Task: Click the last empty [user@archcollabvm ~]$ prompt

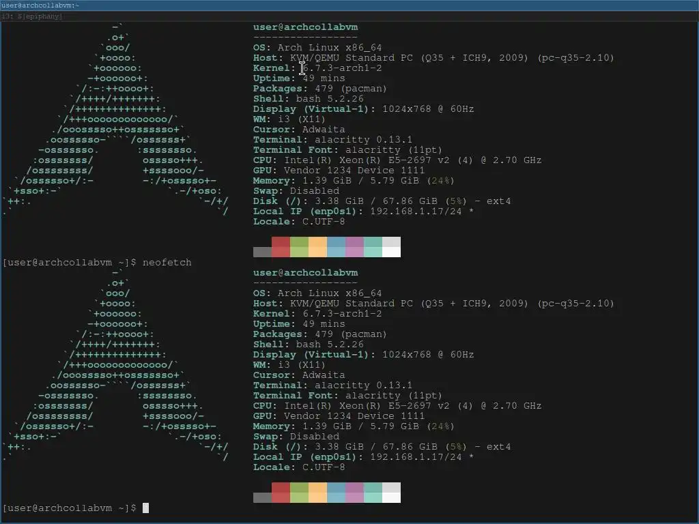Action: [x=69, y=508]
